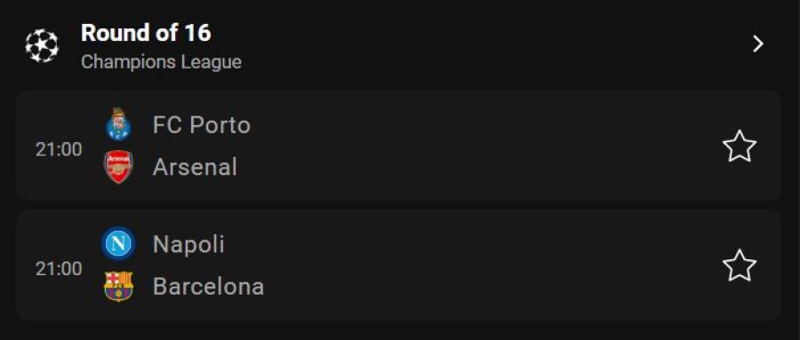Click the 21:00 time for Napoli match
800x340 pixels.
[59, 269]
